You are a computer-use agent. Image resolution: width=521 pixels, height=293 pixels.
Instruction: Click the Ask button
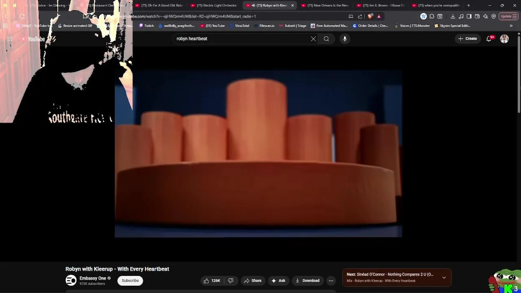[278, 280]
